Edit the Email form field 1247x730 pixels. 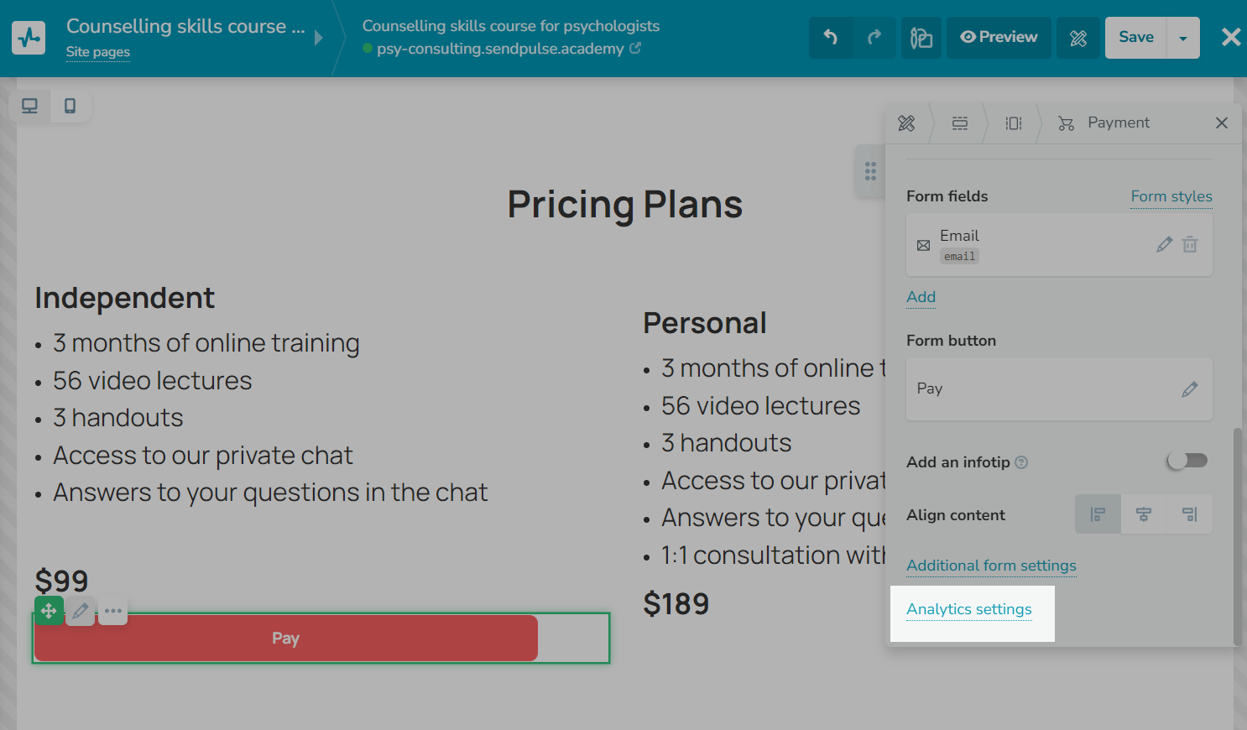[x=1164, y=244]
